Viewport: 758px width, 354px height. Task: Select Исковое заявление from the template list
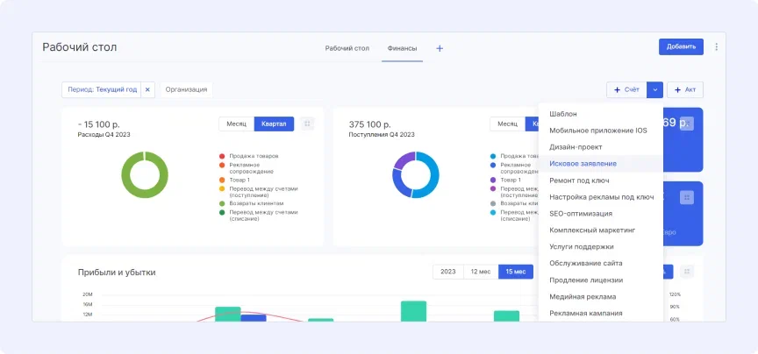[583, 163]
